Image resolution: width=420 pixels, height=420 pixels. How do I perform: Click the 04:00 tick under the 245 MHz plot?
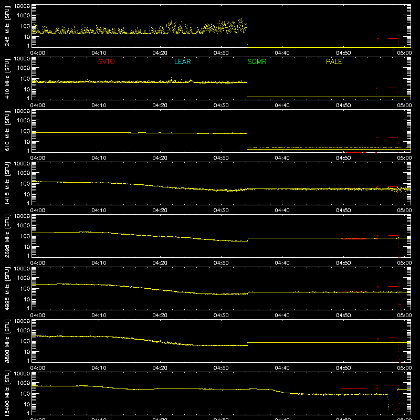[x=38, y=53]
